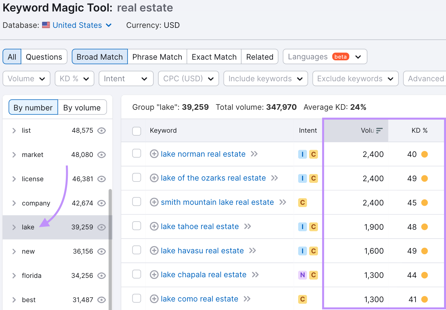Click plus icon next to smith mountain lake real estate
Image resolution: width=446 pixels, height=310 pixels.
tap(154, 202)
